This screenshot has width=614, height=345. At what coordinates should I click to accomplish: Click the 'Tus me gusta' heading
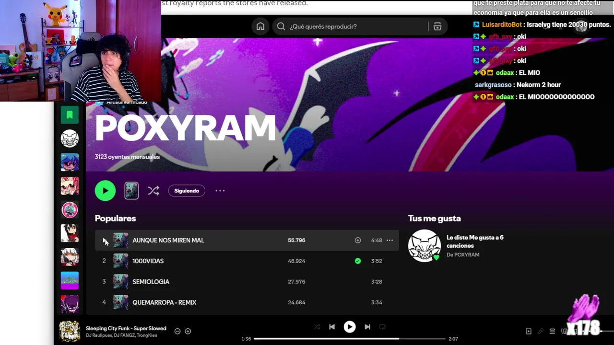point(435,218)
